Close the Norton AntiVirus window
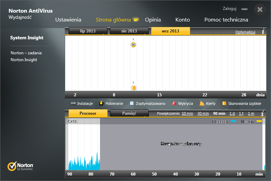 coord(260,9)
